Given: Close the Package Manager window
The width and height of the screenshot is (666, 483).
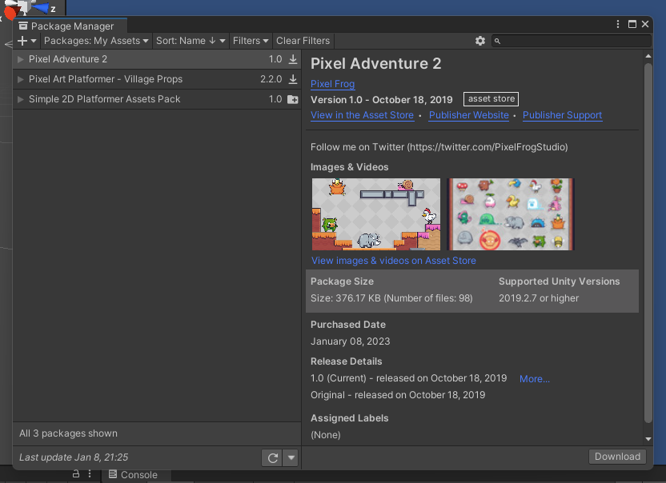Looking at the screenshot, I should [x=645, y=24].
